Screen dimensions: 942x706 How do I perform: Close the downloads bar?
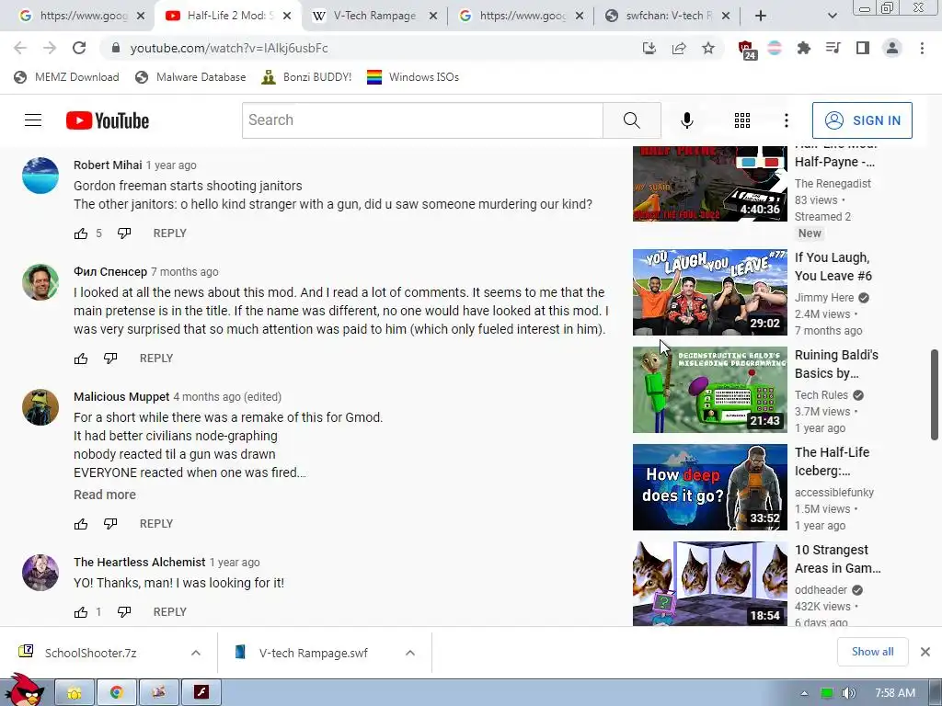pyautogui.click(x=925, y=652)
